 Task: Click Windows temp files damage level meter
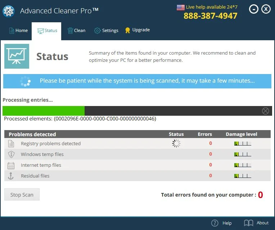243,155
